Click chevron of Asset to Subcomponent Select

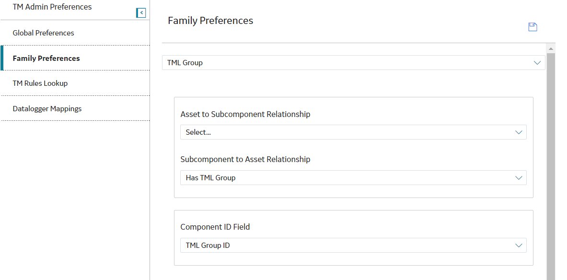519,132
